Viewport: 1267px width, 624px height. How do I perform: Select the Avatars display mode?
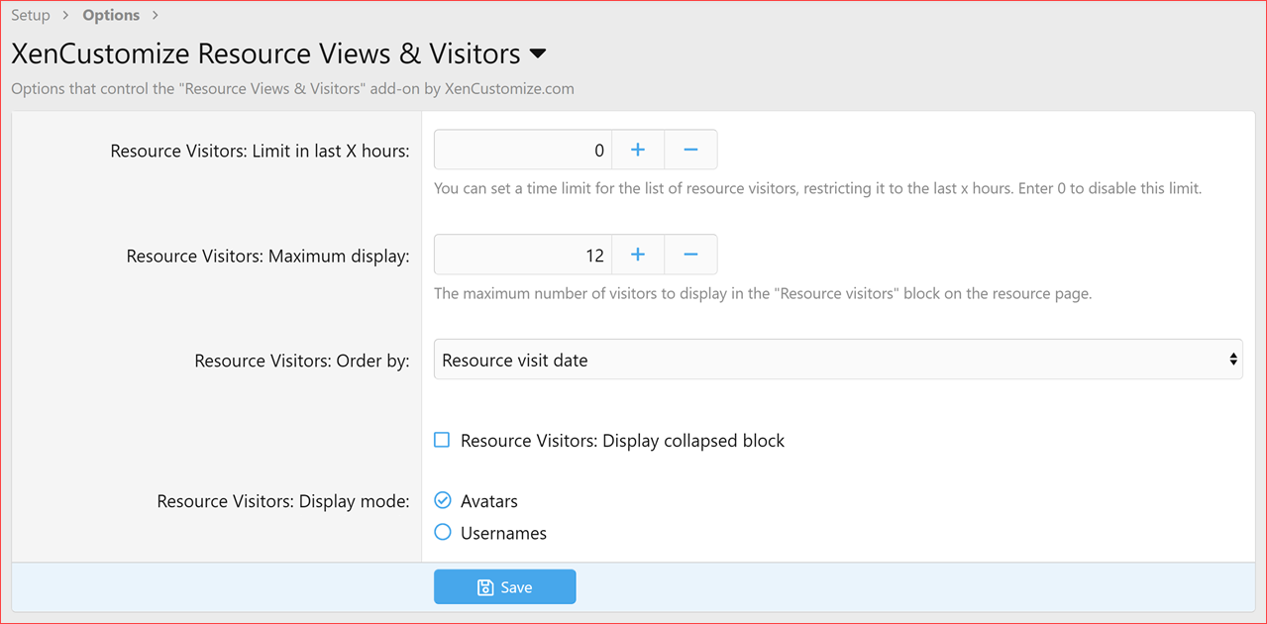point(442,500)
